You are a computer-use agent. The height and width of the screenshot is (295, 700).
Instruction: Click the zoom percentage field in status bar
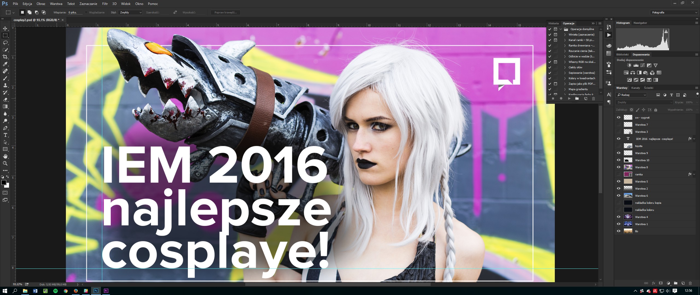coord(17,284)
